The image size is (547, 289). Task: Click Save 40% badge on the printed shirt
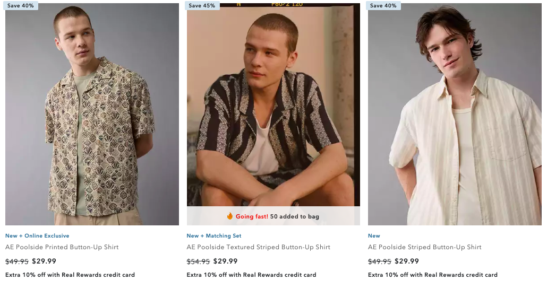[x=21, y=6]
